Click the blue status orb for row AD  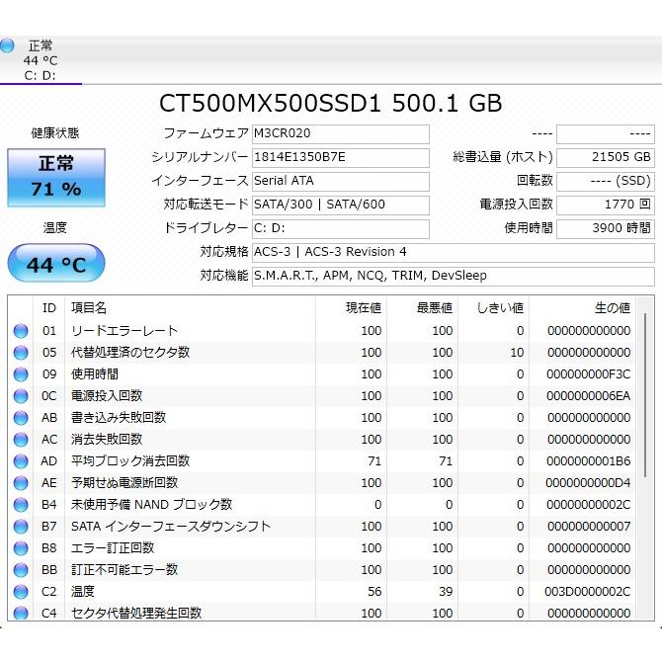click(21, 461)
